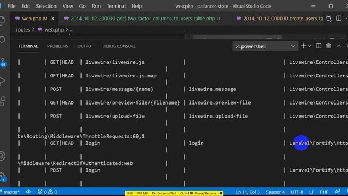Image resolution: width=348 pixels, height=196 pixels.
Task: Open the Run menu
Action: (96, 6)
